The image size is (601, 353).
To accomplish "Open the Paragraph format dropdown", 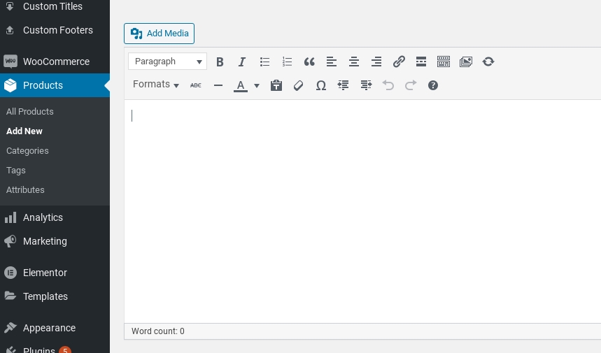I will tap(167, 62).
